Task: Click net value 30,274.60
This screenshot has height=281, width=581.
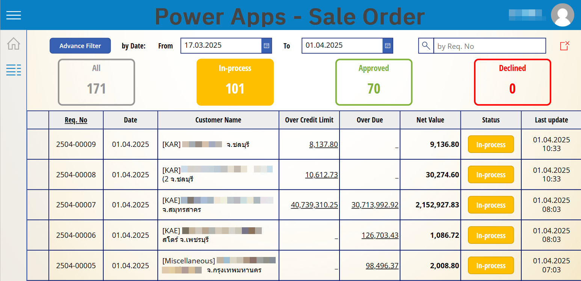Action: (x=442, y=175)
